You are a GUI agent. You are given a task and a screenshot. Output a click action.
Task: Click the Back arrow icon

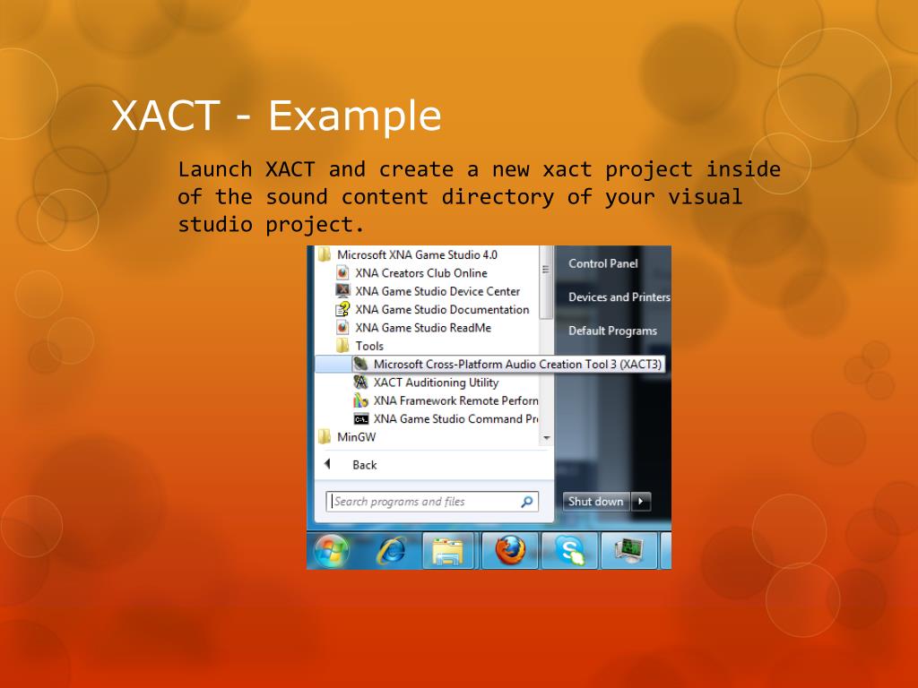328,464
